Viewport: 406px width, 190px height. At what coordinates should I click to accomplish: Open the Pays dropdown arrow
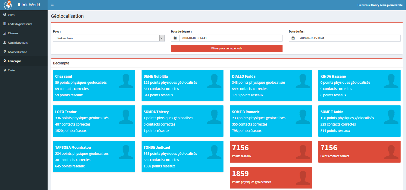tap(162, 38)
